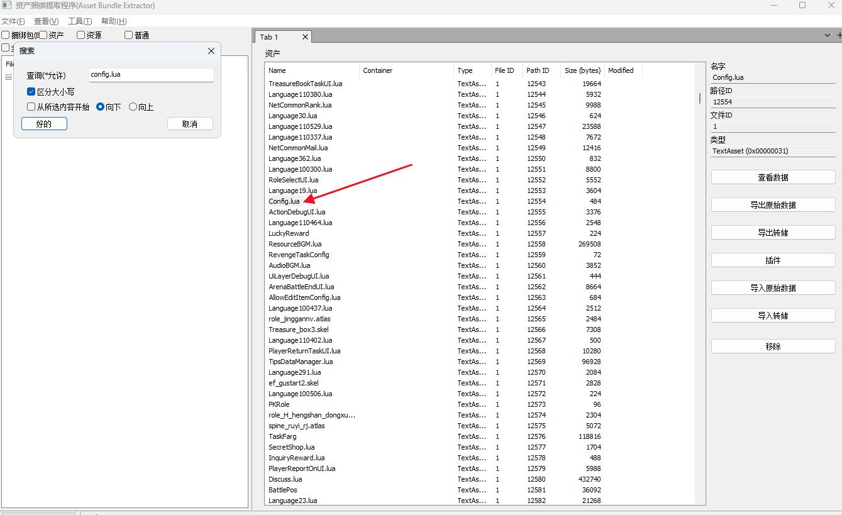Select the ActionDebugUI.lua asset row
842x515 pixels.
[x=435, y=212]
